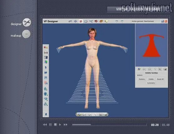Click the first zoom magnifier under dress preview
The image size is (174, 134).
pyautogui.click(x=144, y=69)
